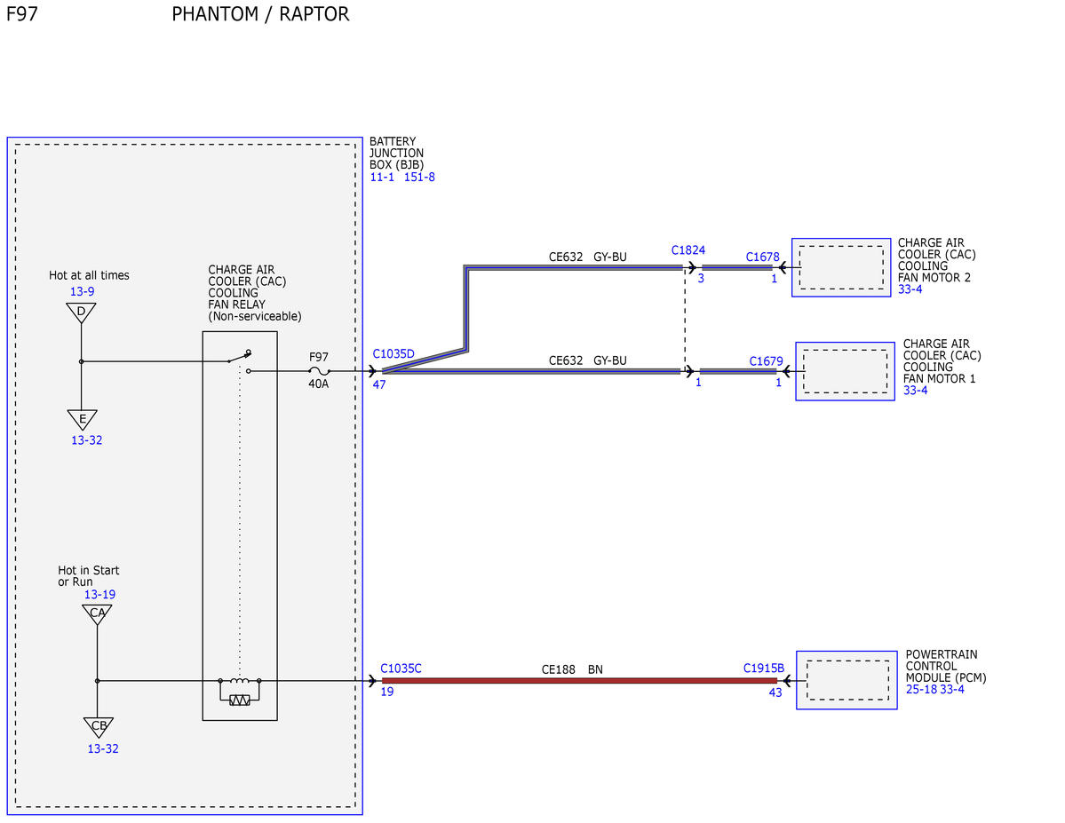Screen dimensions: 1065x823
Task: Click the brown CE188 BN wire
Action: (x=579, y=680)
